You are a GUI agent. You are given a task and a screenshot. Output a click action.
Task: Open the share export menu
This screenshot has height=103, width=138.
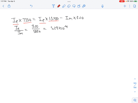pos(9,6)
